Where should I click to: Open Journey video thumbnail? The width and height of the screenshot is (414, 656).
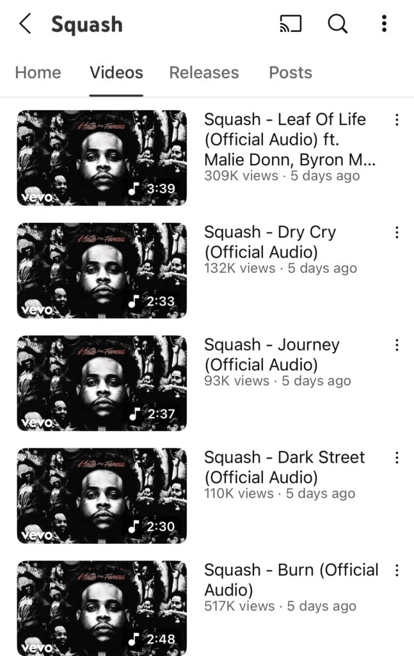(x=102, y=383)
